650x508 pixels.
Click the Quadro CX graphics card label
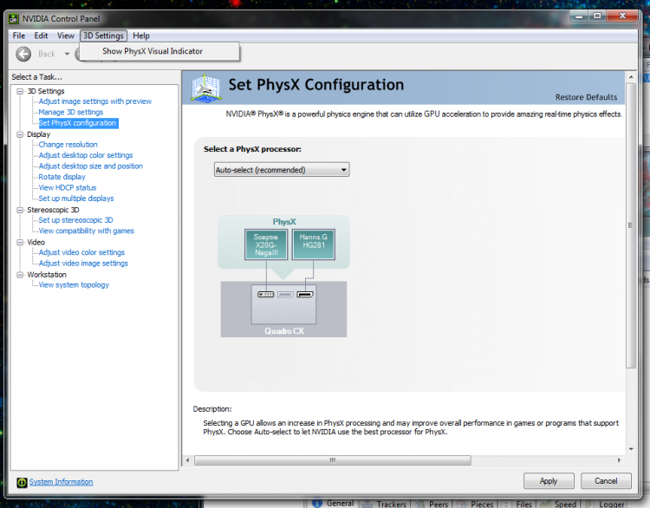coord(284,331)
